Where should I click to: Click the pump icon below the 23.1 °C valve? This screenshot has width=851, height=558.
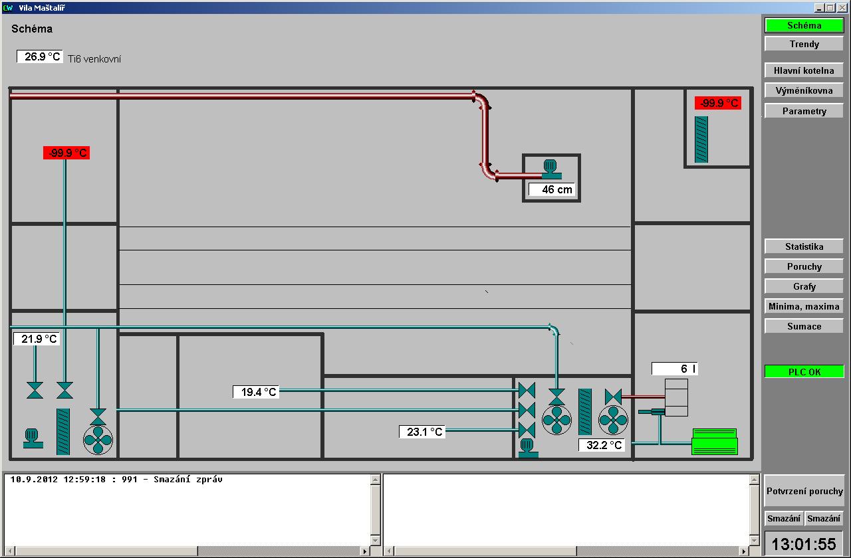(x=528, y=448)
